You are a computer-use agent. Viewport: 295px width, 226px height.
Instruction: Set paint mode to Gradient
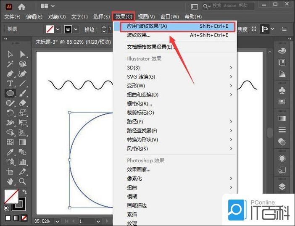click(x=16, y=218)
